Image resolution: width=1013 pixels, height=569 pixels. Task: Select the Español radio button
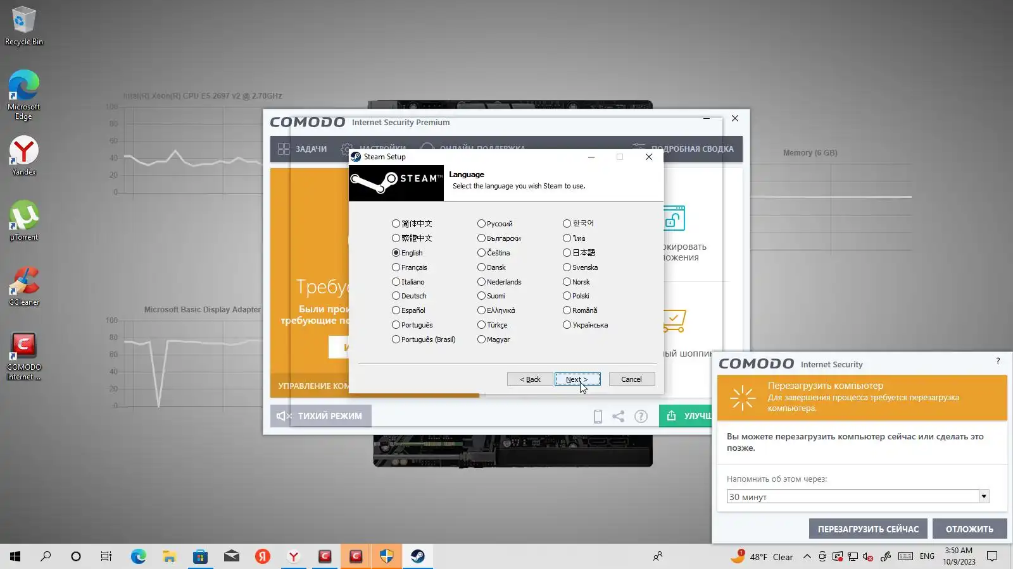click(408, 310)
